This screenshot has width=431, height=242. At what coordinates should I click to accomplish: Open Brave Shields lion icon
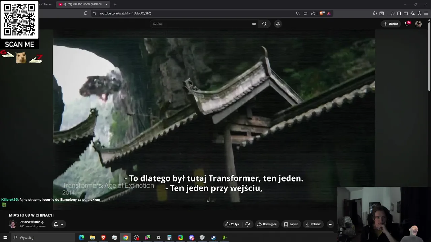click(321, 13)
